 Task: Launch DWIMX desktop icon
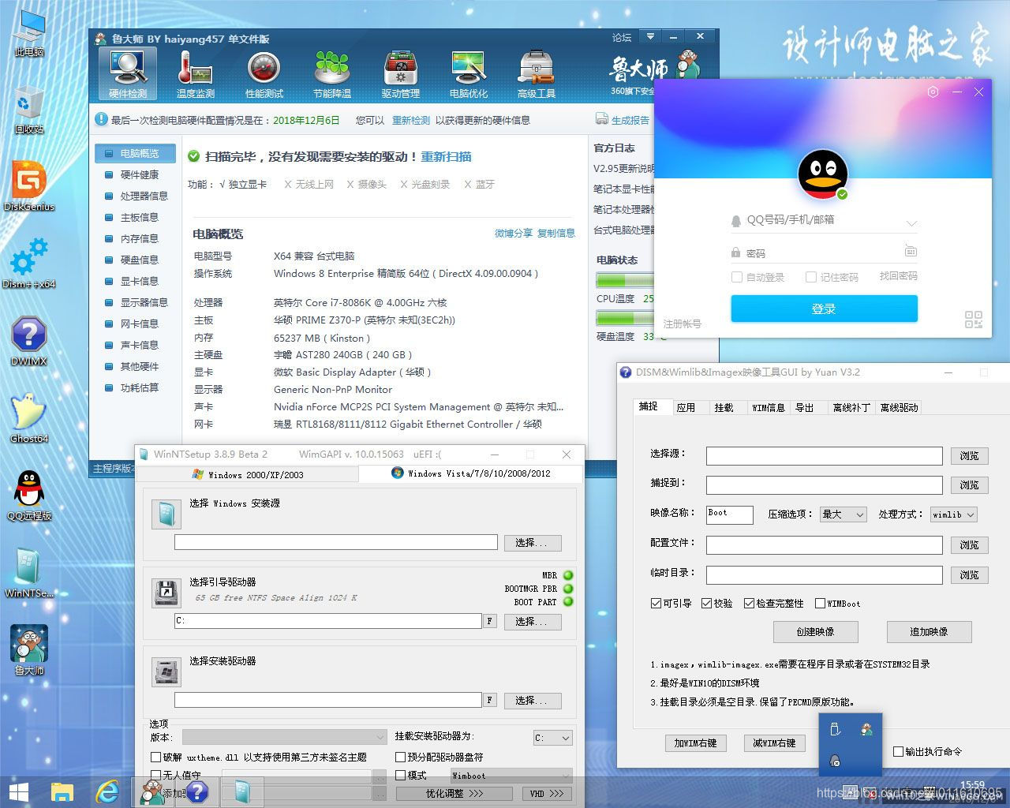tap(29, 341)
